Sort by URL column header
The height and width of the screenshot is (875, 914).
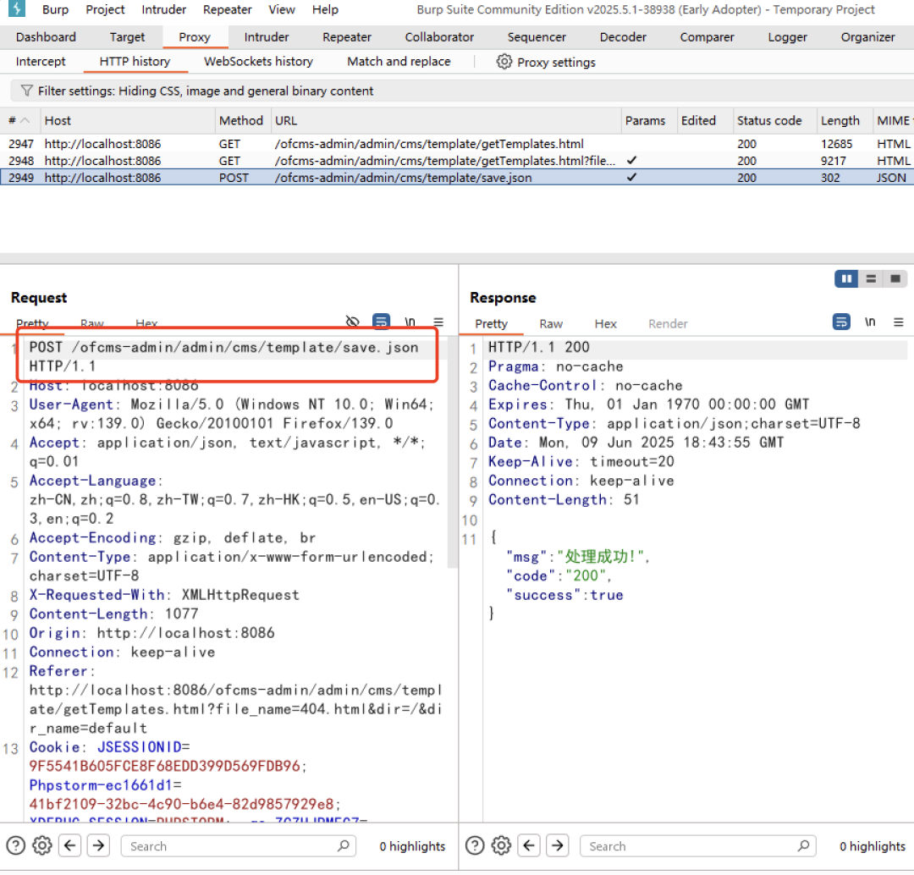tap(445, 120)
